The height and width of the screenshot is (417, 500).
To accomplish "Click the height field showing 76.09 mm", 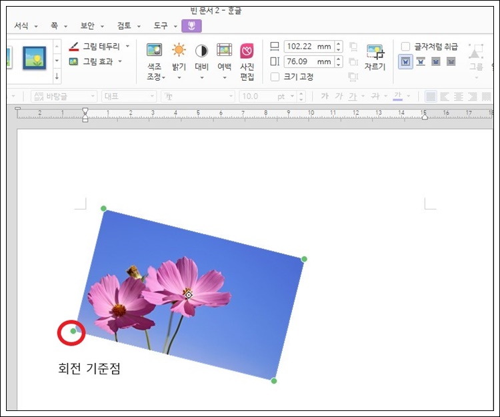I will pyautogui.click(x=309, y=61).
